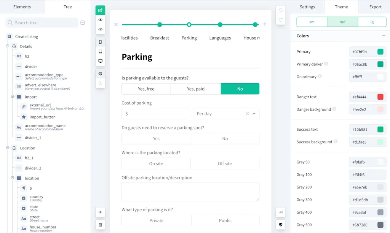Open the code view using the </> icon

click(x=100, y=29)
